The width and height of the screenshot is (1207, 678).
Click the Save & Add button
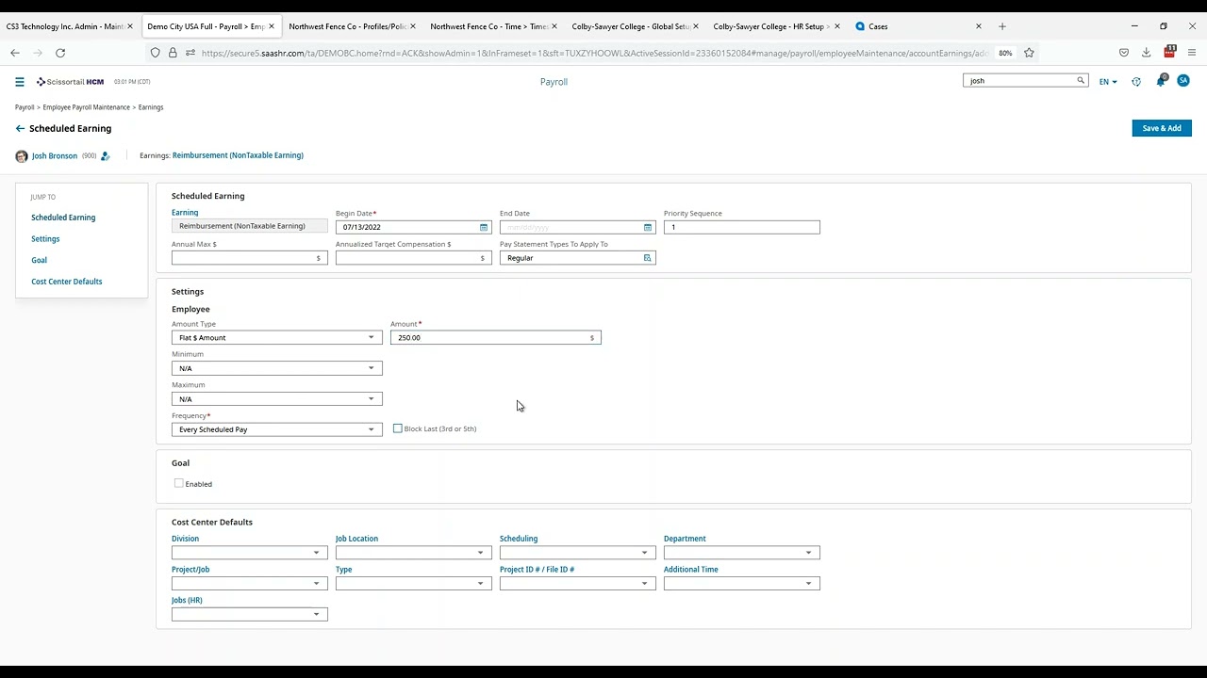[1161, 128]
